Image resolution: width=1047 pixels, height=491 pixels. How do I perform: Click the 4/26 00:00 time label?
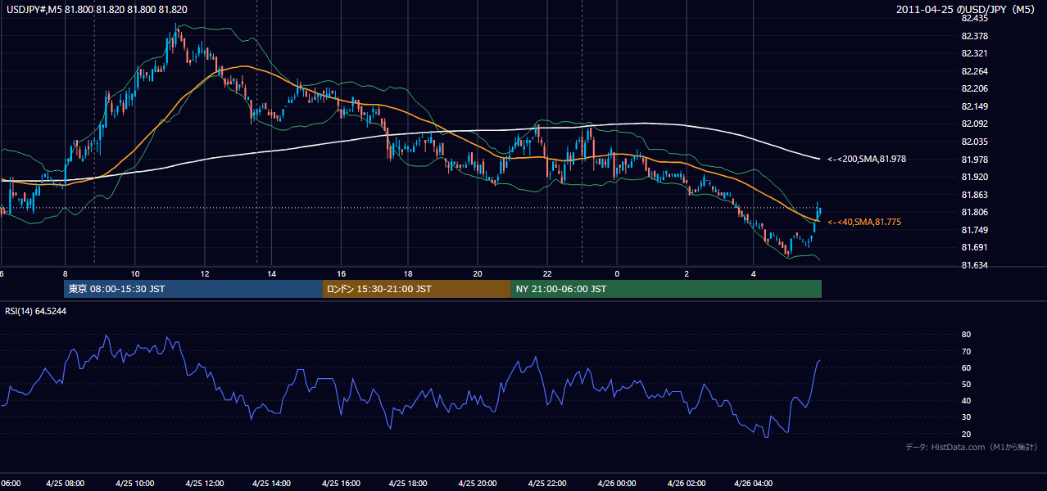[616, 483]
